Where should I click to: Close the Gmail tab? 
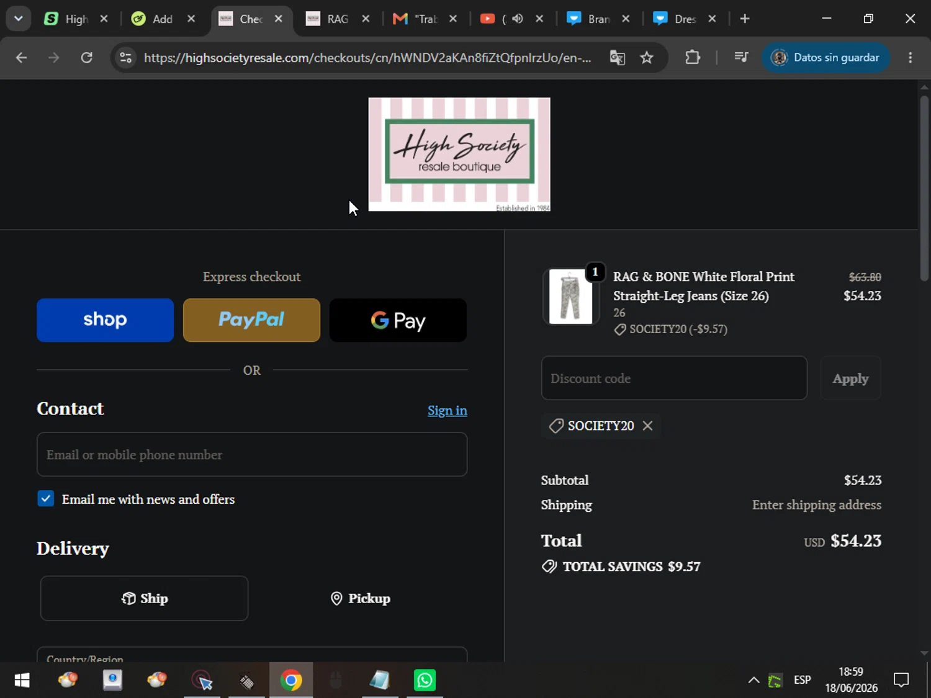click(x=453, y=19)
